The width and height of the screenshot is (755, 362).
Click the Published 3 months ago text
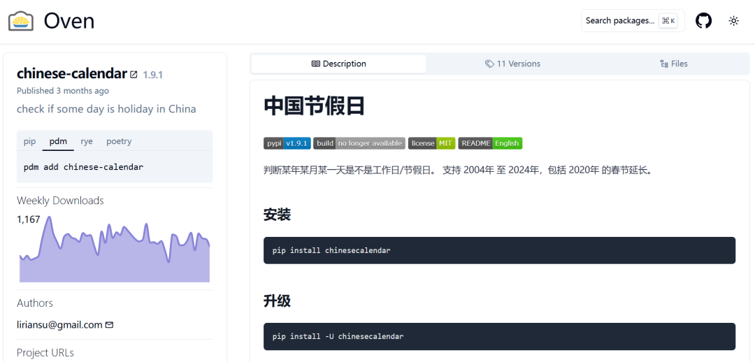pos(63,91)
